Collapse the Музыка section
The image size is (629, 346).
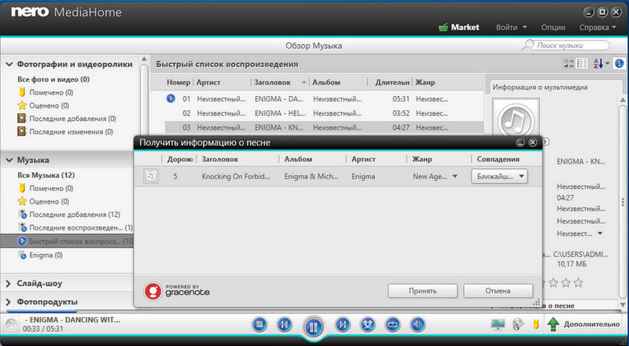9,160
